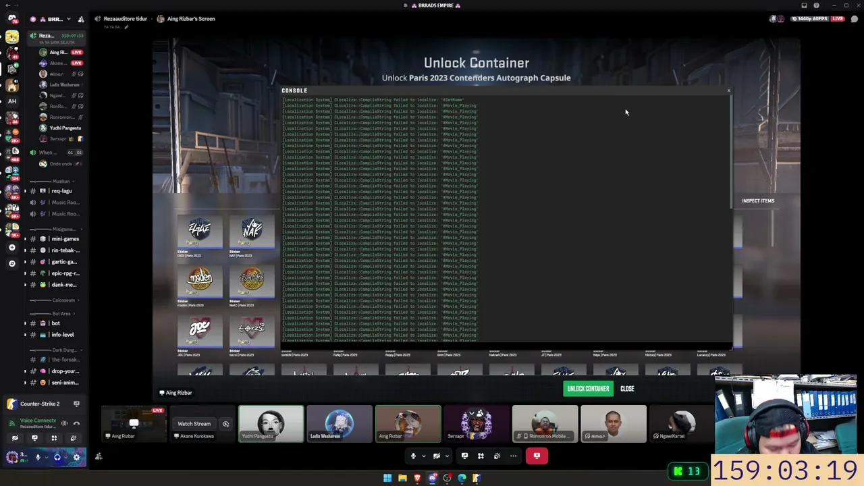Screen dimensions: 864x486
Task: Open soundboard icon in voice panel
Action: point(74,438)
